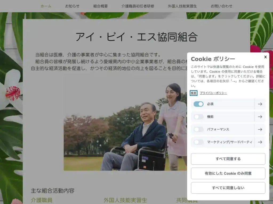The width and height of the screenshot is (273, 204).
Task: Enable the パフォーマンス cookie switch
Action: pyautogui.click(x=198, y=129)
